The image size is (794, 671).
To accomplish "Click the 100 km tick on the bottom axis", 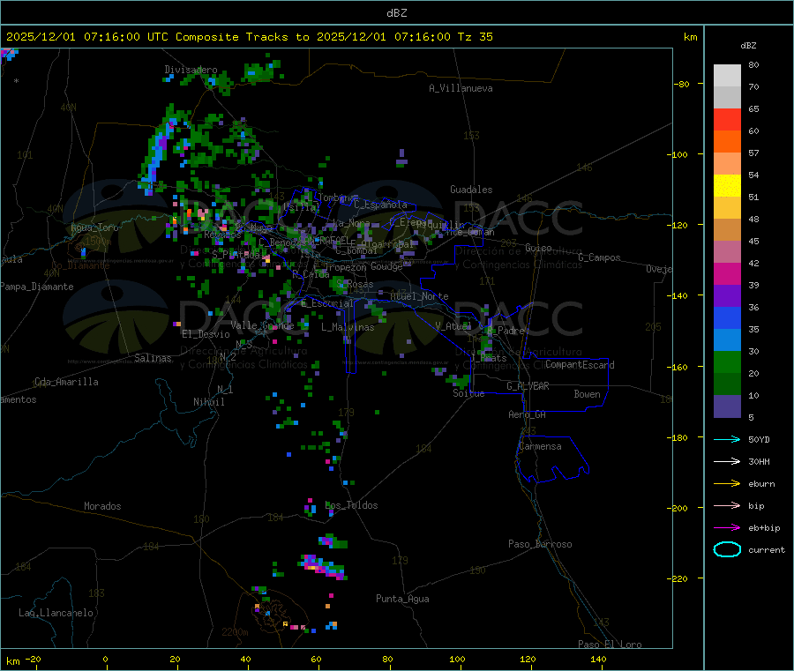I will (457, 659).
